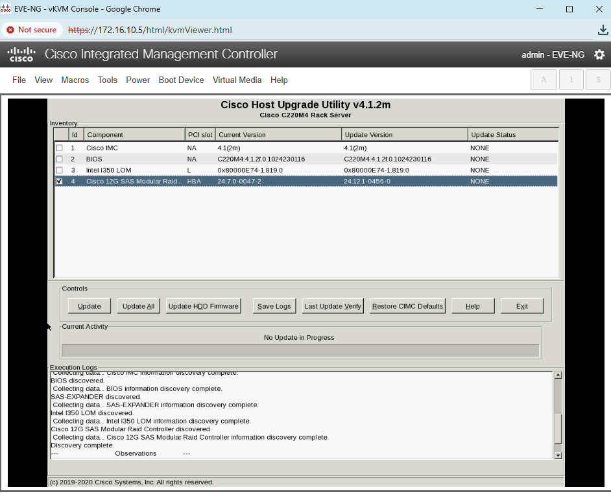Click the Not secure warning badge
Viewport: 611px width, 498px height.
32,30
